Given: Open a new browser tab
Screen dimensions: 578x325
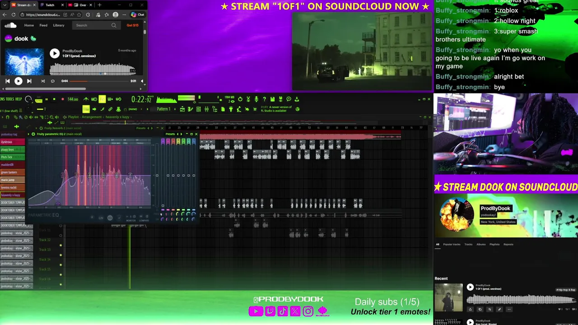Looking at the screenshot, I should pos(99,5).
